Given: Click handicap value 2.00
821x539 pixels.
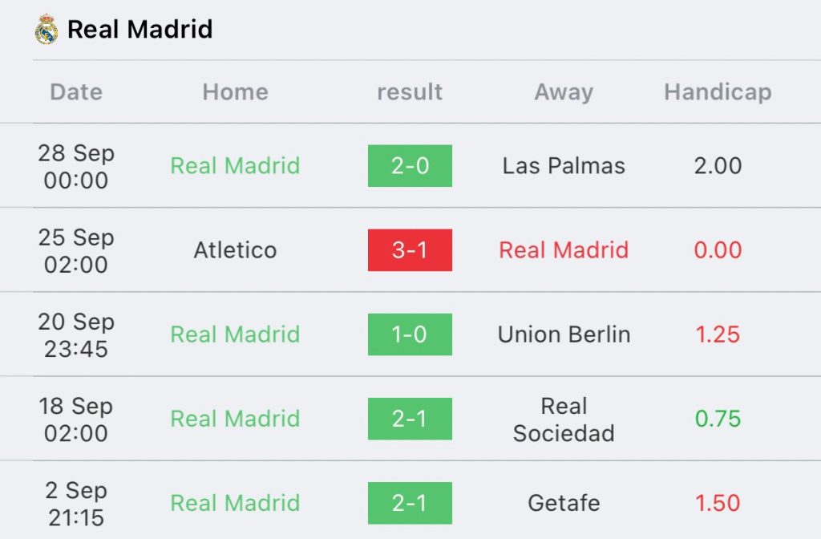Looking at the screenshot, I should pos(718,166).
